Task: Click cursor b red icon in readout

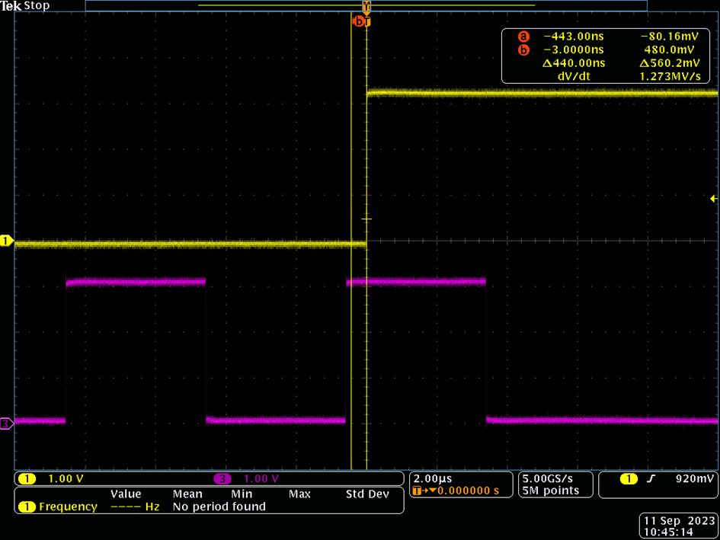Action: [x=523, y=50]
